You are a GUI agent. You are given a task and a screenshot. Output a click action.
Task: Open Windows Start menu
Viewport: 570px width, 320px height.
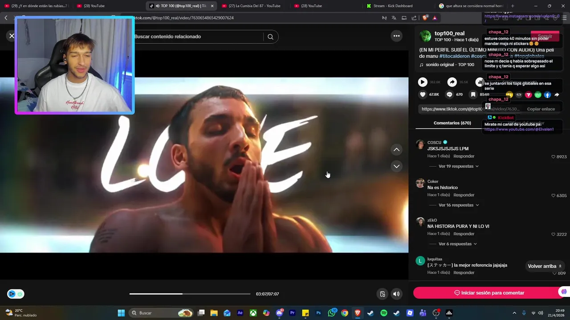pos(121,313)
